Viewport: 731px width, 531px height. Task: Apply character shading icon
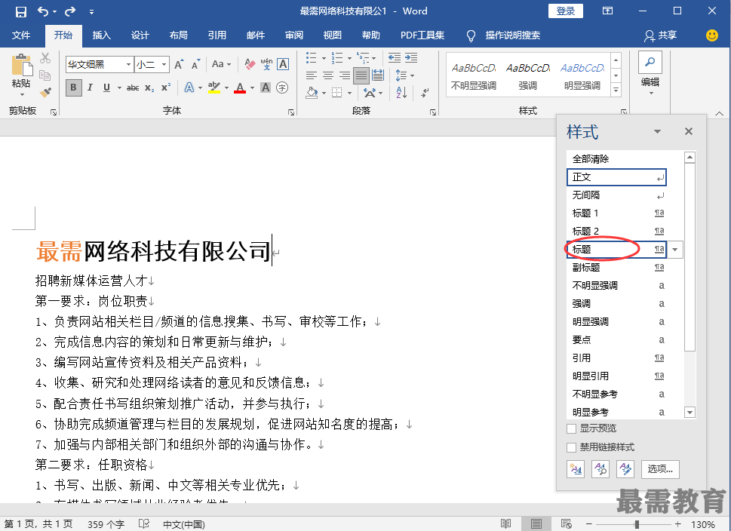[x=266, y=87]
